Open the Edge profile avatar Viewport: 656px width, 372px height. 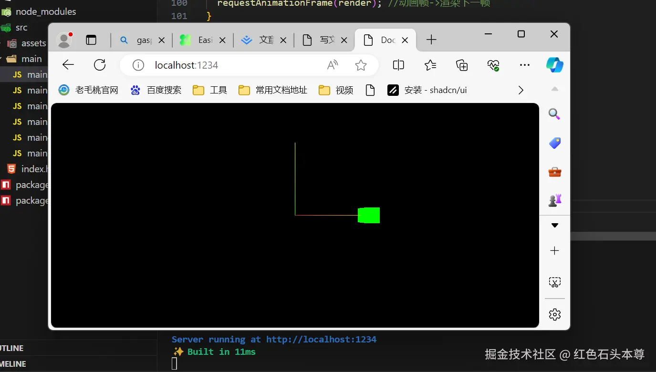(x=64, y=40)
